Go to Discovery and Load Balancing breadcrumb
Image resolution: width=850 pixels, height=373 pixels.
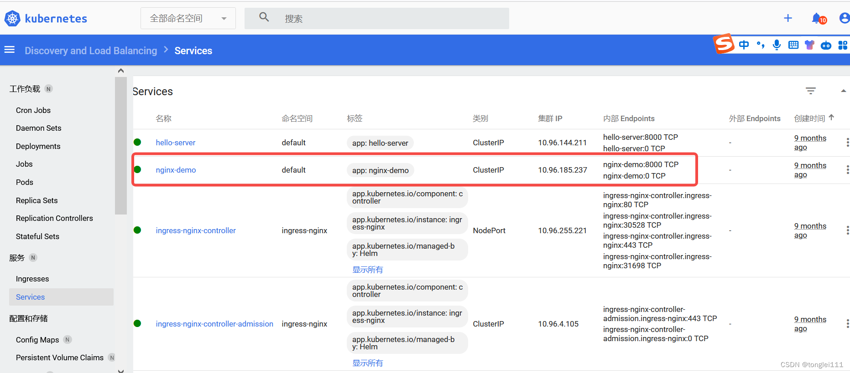point(91,51)
